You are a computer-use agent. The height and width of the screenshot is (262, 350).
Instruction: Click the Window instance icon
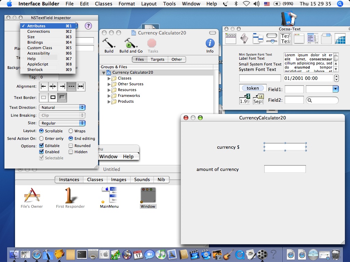[148, 195]
